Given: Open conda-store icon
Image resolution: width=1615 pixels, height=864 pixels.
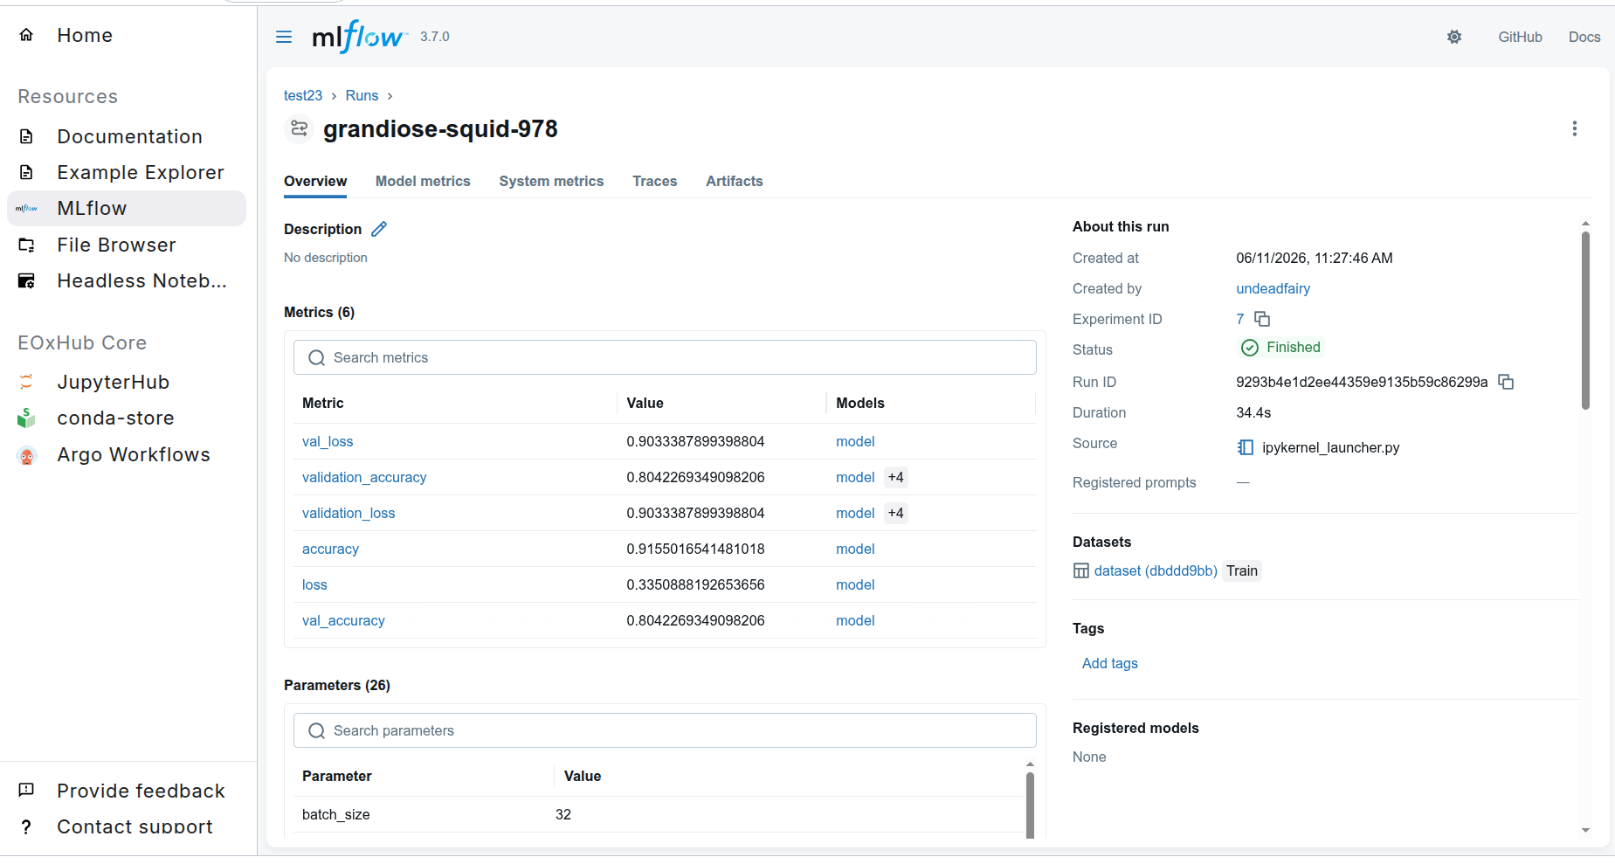Looking at the screenshot, I should (26, 418).
